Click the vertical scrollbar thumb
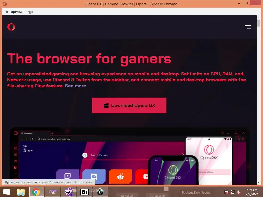This screenshot has height=197, width=263. [x=259, y=23]
